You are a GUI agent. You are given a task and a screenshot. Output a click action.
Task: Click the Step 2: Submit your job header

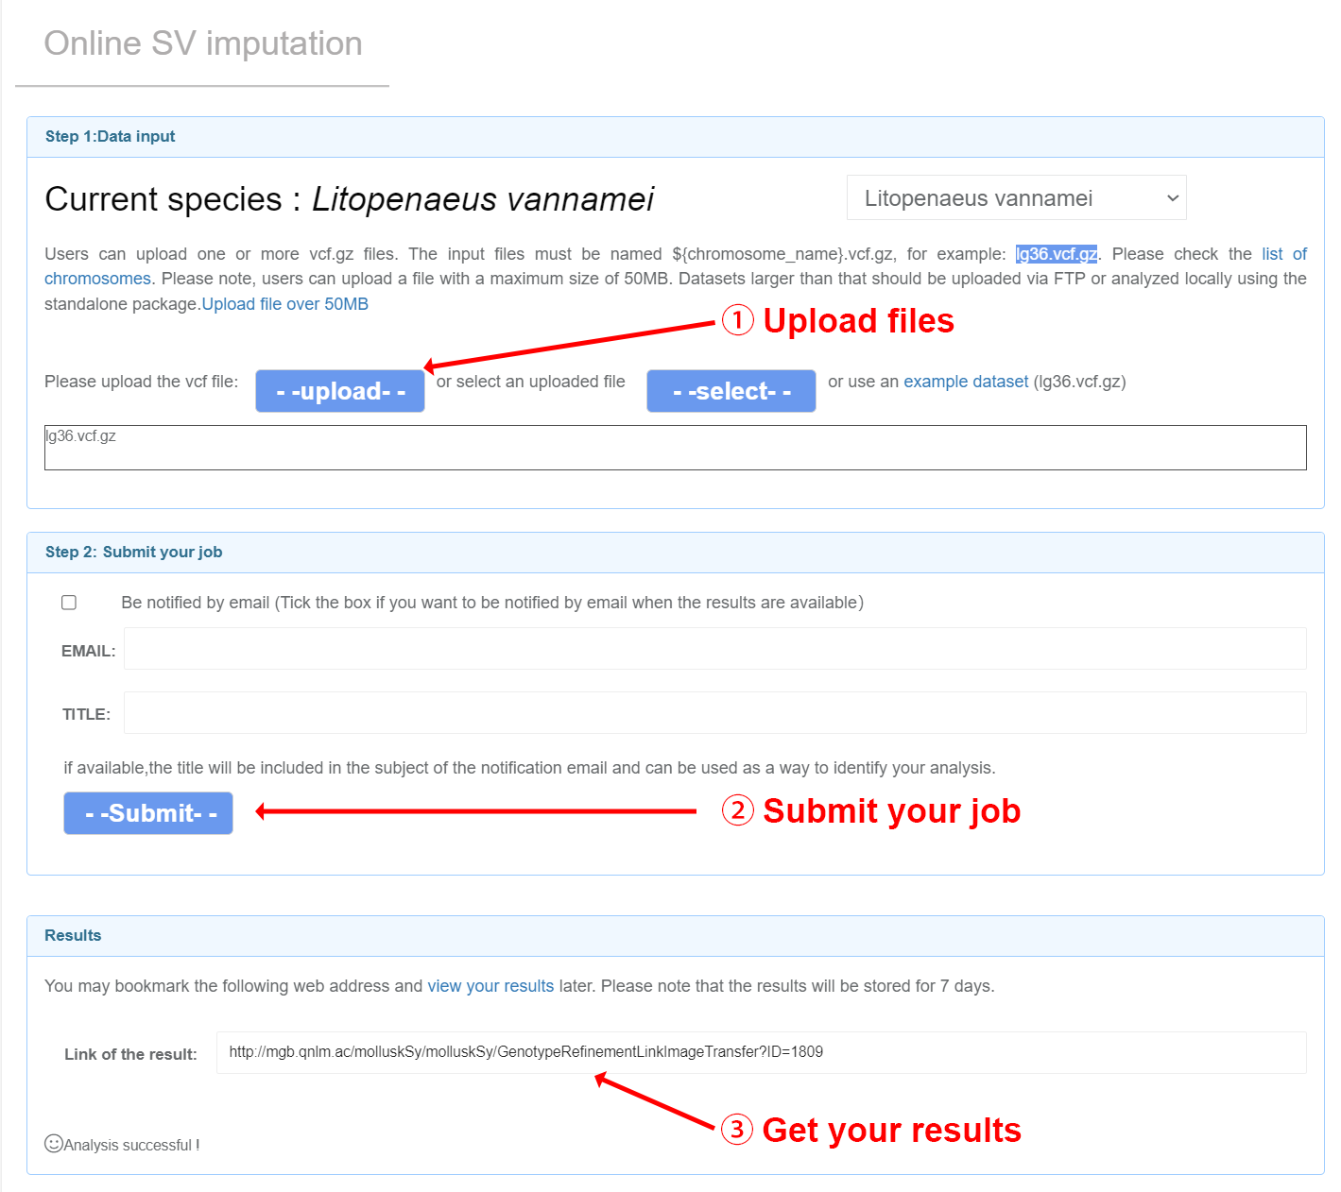[x=675, y=553]
